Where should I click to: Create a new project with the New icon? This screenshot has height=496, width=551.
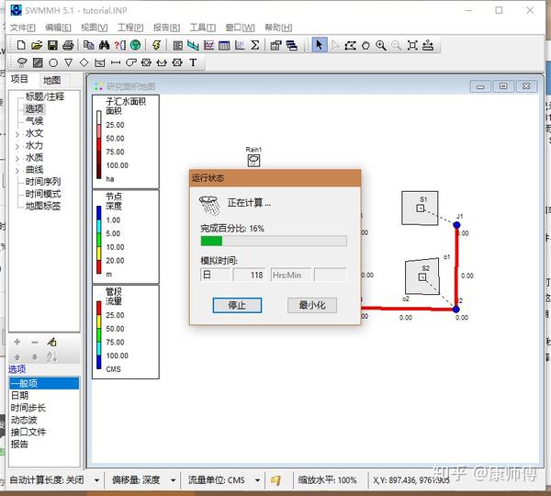point(21,45)
